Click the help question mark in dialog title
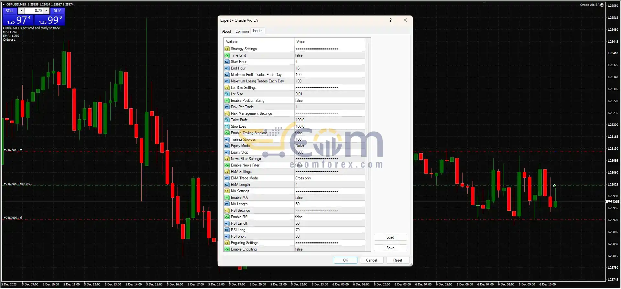This screenshot has height=289, width=621. pos(391,20)
